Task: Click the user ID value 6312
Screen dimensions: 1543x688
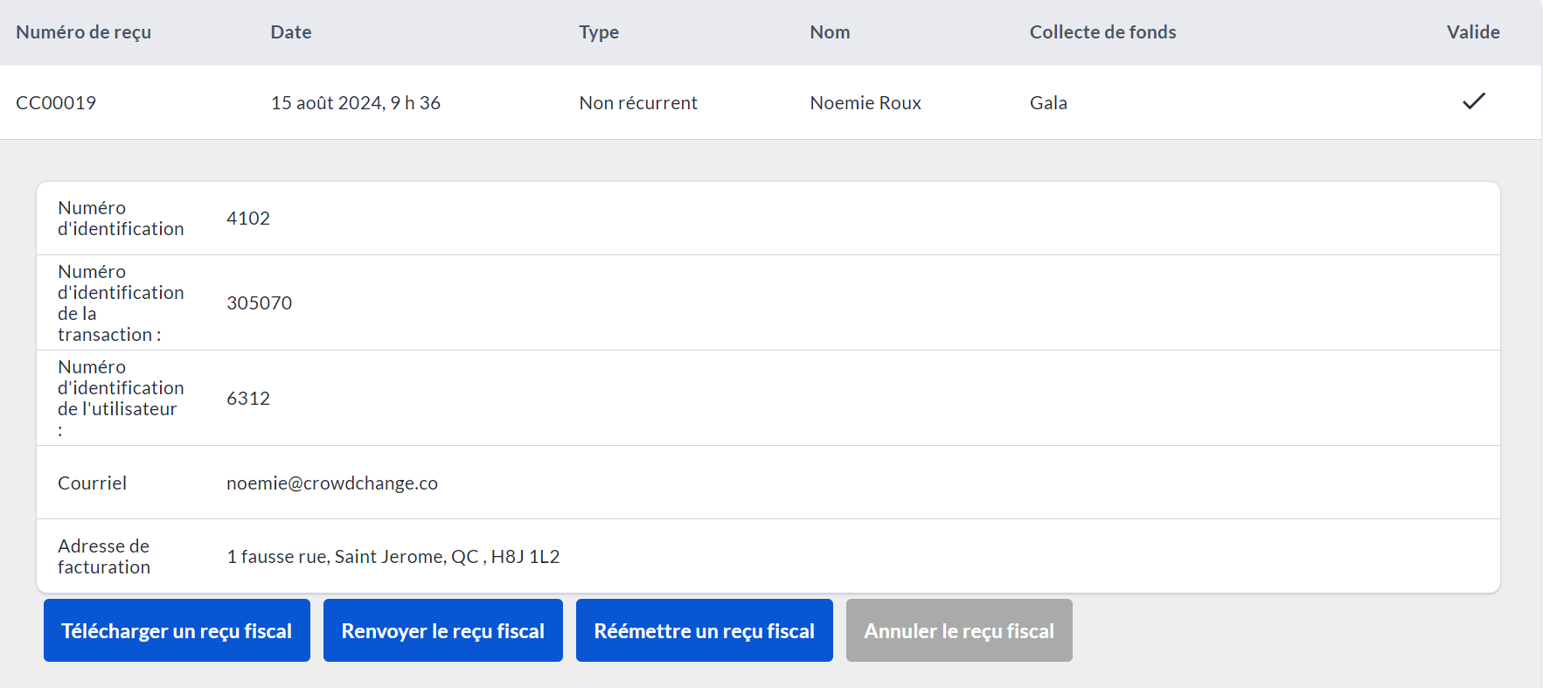Action: pos(248,399)
